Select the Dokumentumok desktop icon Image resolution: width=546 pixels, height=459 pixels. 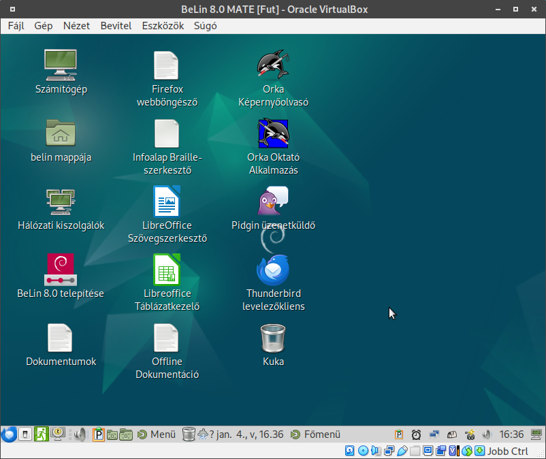point(61,345)
